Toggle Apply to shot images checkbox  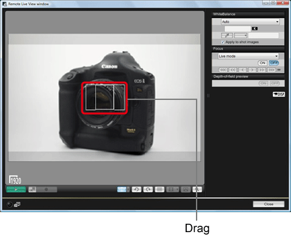[223, 42]
